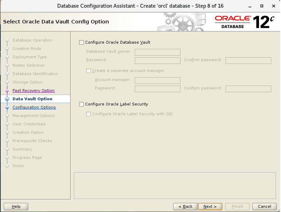Click the Prerequisite Checks step
Viewport: 281px width, 212px height.
[x=32, y=141]
